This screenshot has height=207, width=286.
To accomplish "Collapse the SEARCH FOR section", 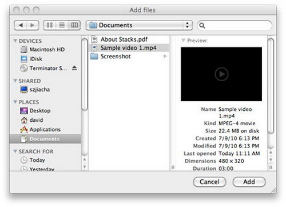I will [x=15, y=151].
